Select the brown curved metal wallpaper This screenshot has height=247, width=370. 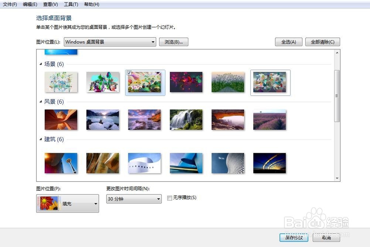[x=102, y=163]
